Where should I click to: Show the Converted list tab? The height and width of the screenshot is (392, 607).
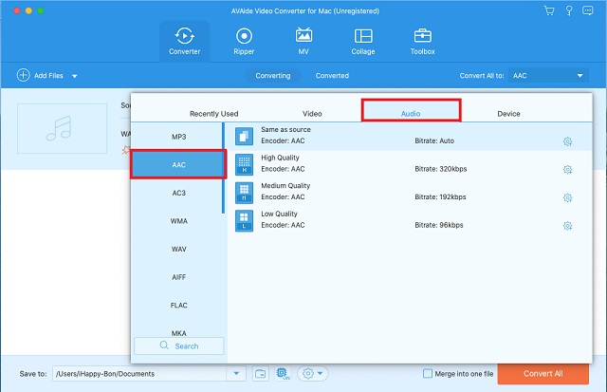332,76
